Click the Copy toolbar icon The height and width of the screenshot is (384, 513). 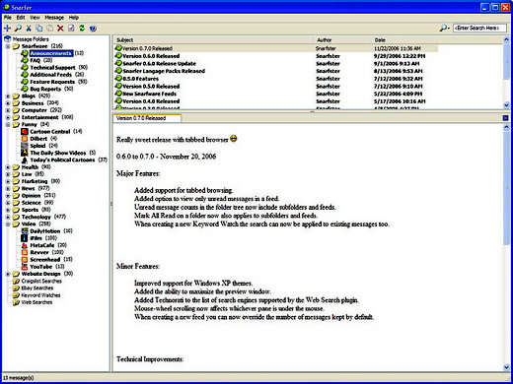click(39, 29)
